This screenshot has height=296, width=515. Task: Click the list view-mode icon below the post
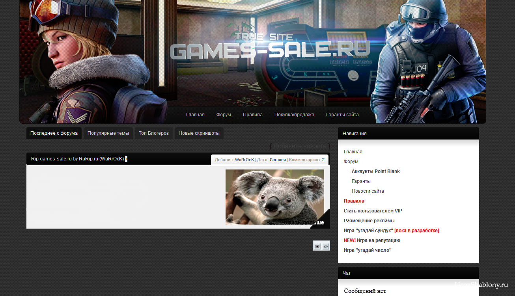click(326, 246)
